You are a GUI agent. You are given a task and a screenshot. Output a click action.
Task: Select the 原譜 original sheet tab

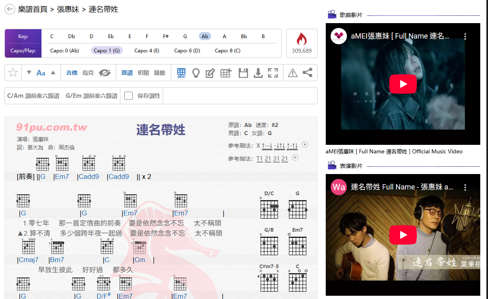pyautogui.click(x=127, y=73)
